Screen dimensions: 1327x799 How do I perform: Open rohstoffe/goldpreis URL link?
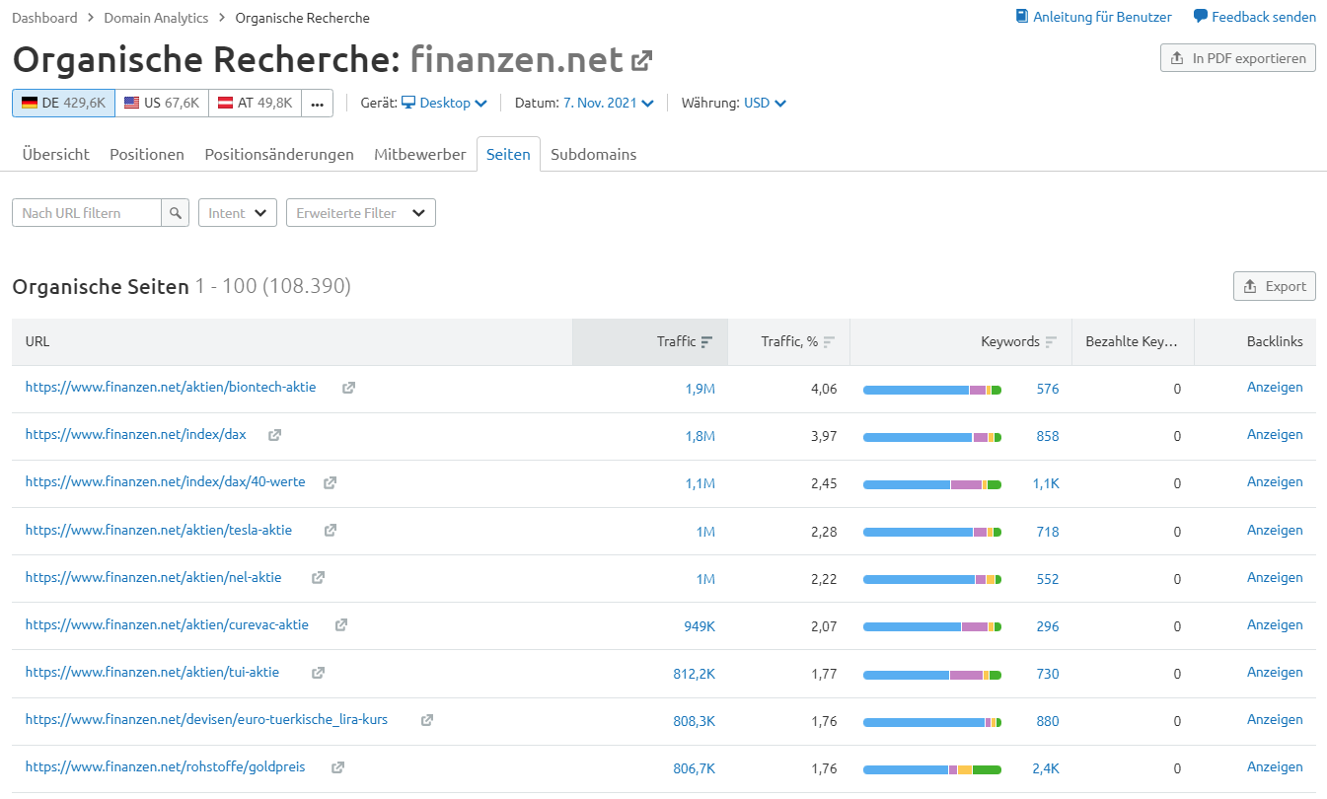click(166, 766)
